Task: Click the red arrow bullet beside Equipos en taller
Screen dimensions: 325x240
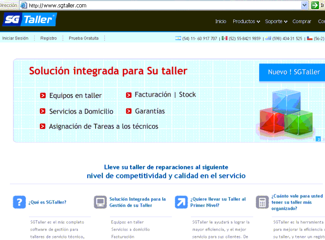Action: (x=43, y=95)
